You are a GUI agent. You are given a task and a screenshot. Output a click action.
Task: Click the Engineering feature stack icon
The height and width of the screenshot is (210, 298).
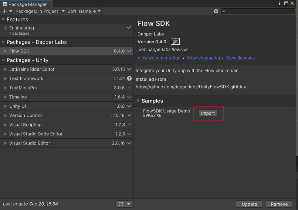tap(6, 28)
